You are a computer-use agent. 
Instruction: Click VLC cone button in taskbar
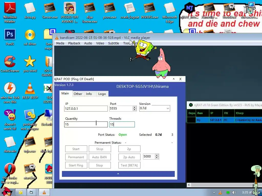pyautogui.click(x=44, y=192)
